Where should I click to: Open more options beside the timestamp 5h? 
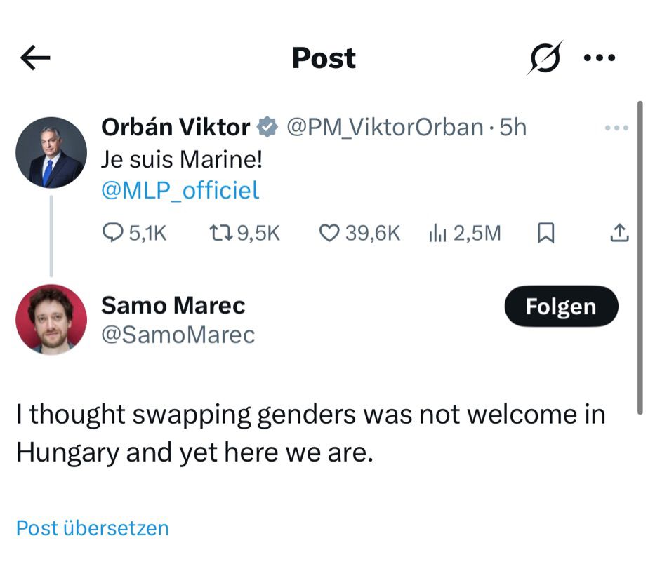[x=617, y=126]
